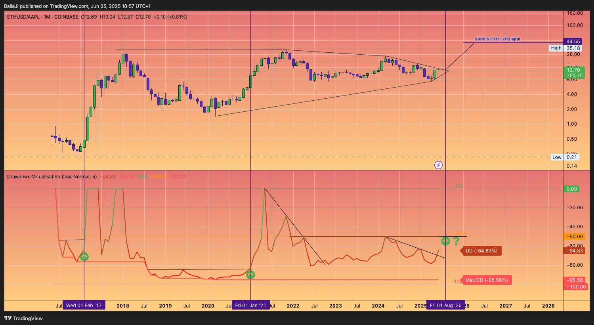The height and width of the screenshot is (325, 594).
Task: Click the 2027 label on time axis
Action: [506, 306]
